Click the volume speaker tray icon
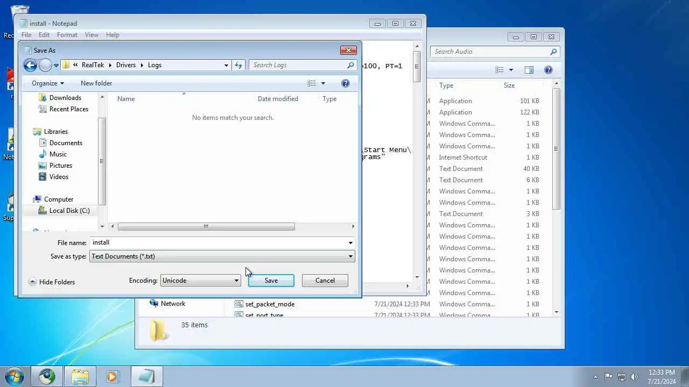 (x=634, y=377)
